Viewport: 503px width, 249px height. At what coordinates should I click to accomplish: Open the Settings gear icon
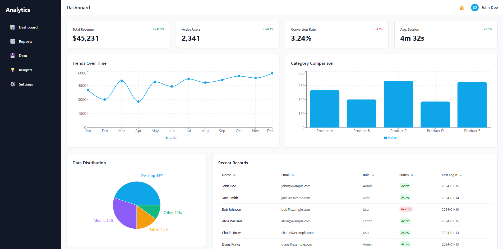coord(12,84)
